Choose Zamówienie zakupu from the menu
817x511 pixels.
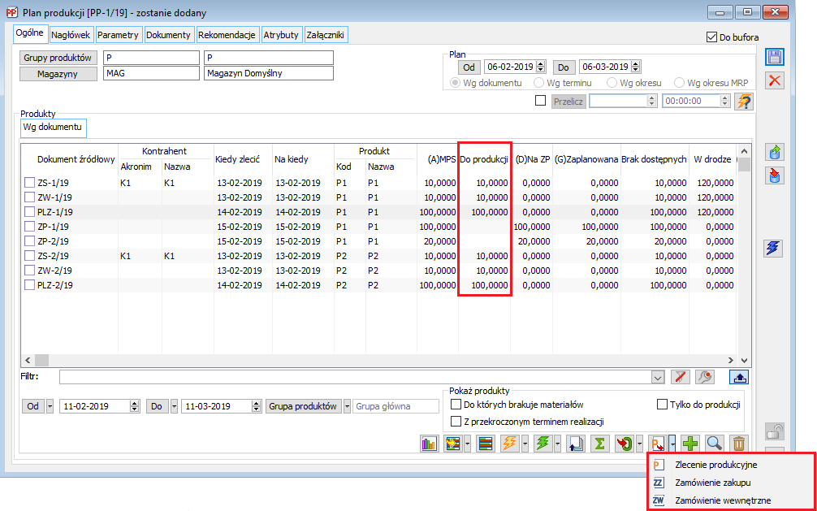pos(712,483)
